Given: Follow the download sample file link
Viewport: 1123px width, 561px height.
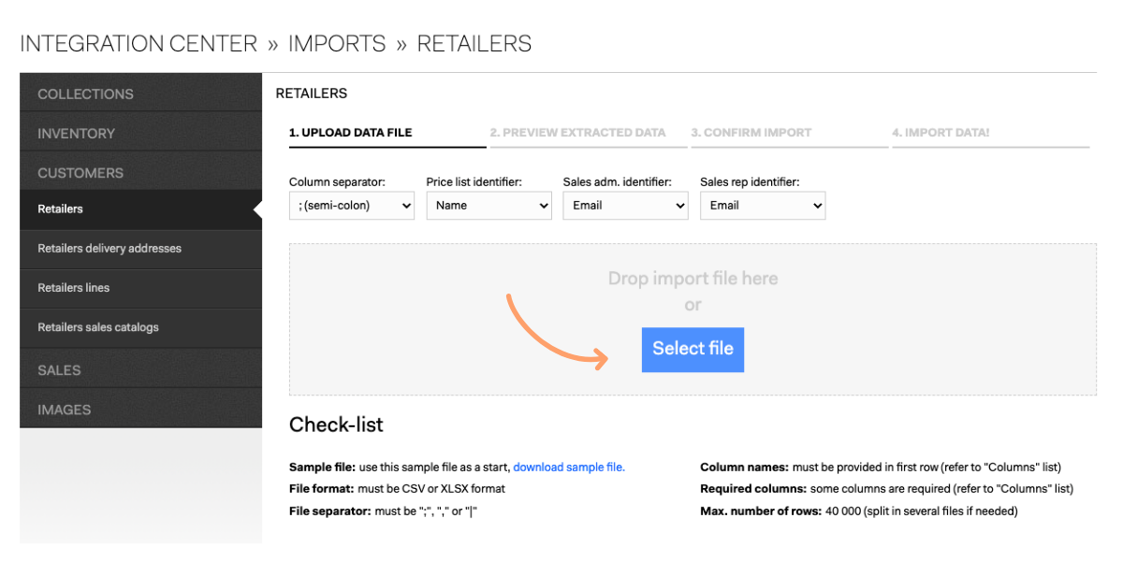Looking at the screenshot, I should pyautogui.click(x=569, y=467).
